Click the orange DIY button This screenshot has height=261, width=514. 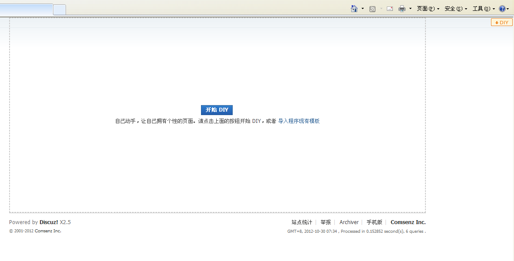[x=501, y=22]
